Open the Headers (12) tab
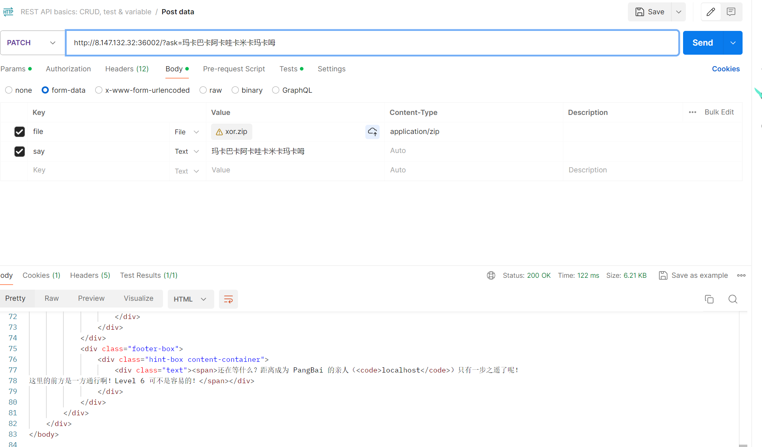This screenshot has width=762, height=447. click(x=127, y=69)
